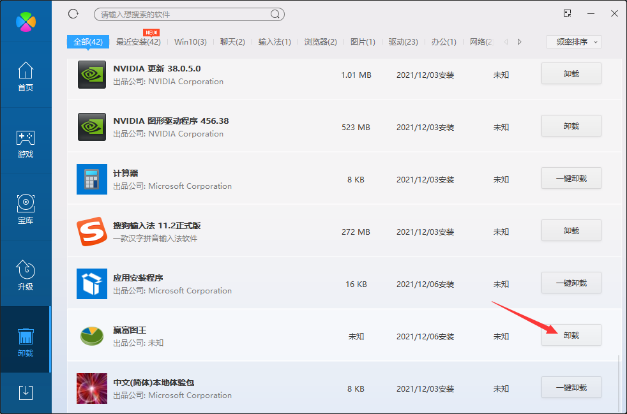One-click uninstall 计算器
Screen dimensions: 627x414
tap(571, 178)
